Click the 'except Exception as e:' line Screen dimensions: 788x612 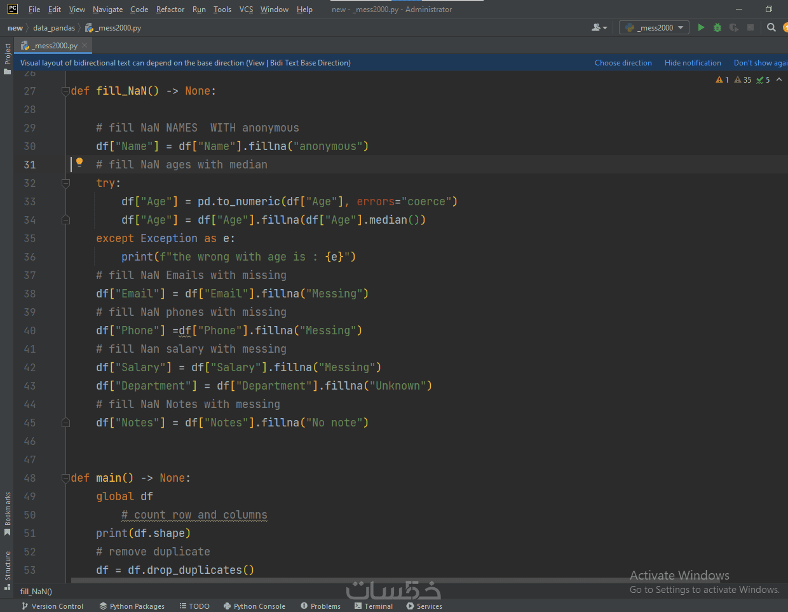point(165,238)
